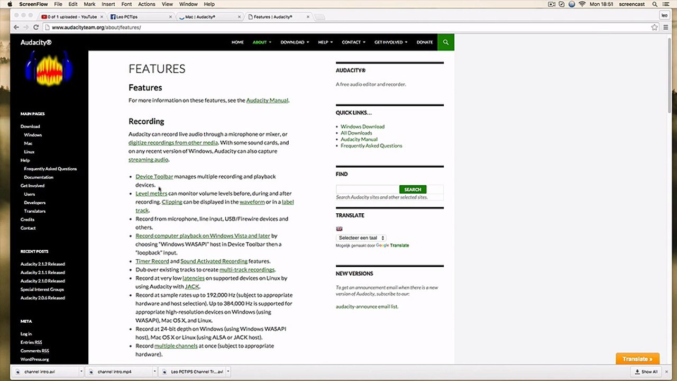Click the leo profile button in Chrome
The image size is (677, 381).
[665, 15]
